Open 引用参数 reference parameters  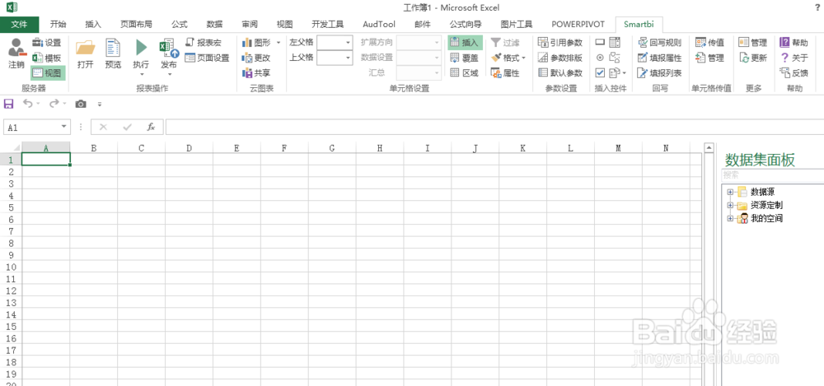click(560, 43)
